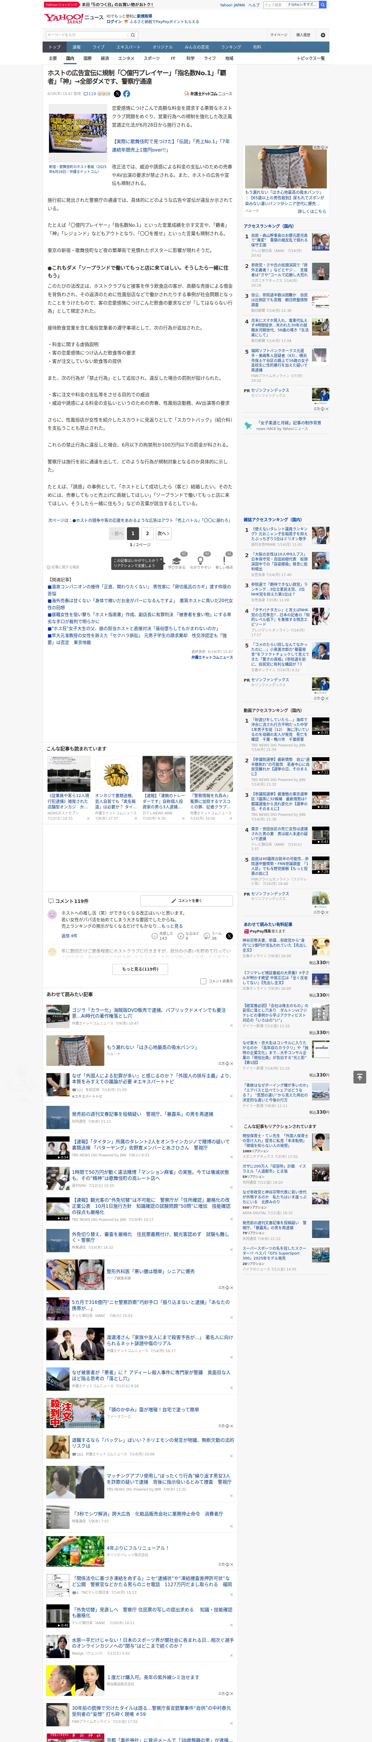Click the search magnifier icon beside keyword field
Viewport: 372px width, 1742px height.
click(133, 35)
